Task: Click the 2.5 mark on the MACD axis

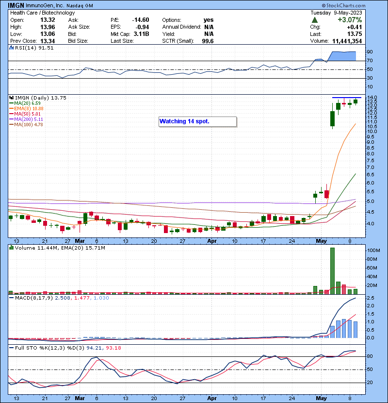Action: pos(371,298)
